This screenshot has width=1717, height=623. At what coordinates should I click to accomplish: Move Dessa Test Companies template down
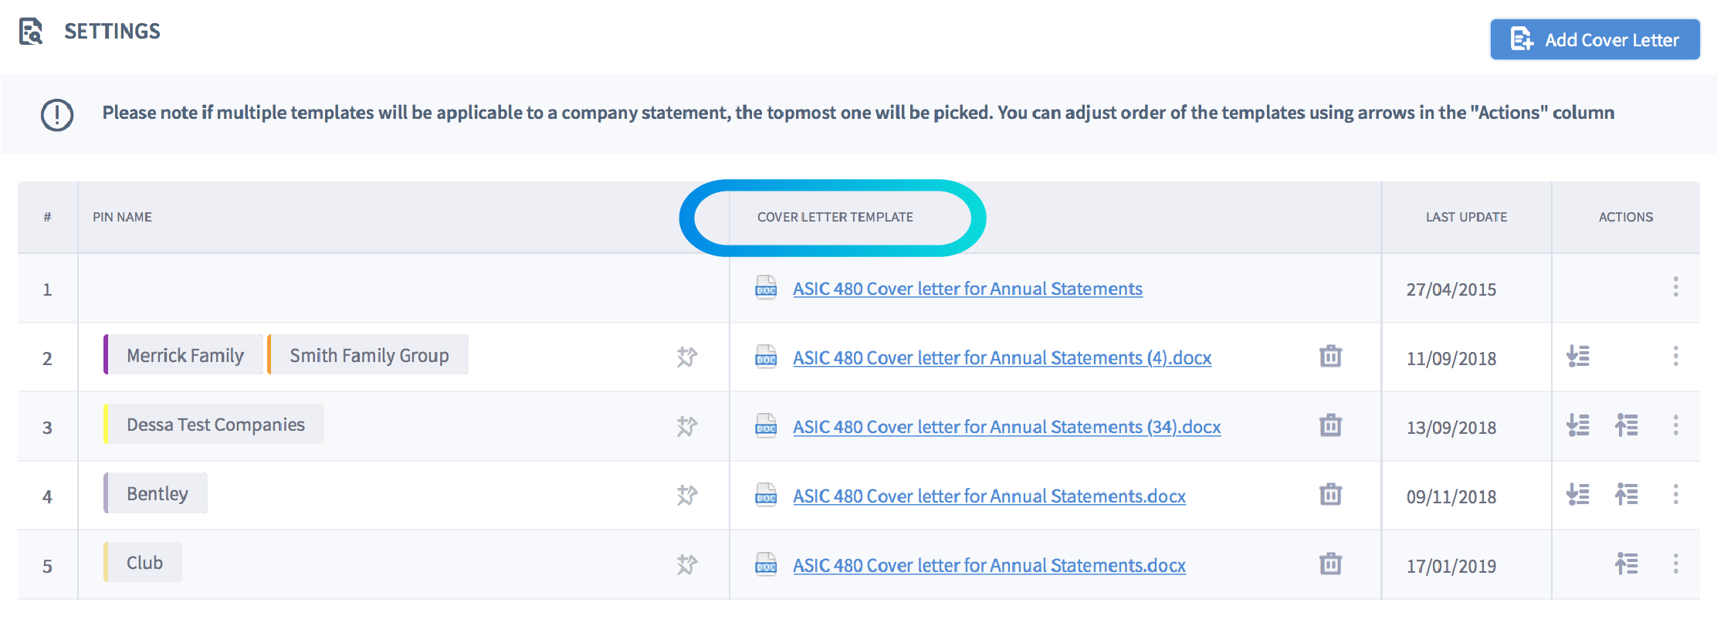[x=1578, y=425]
